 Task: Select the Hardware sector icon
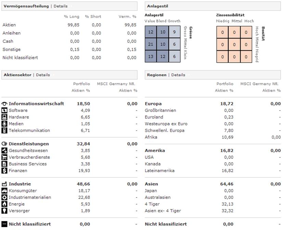pos(4,117)
